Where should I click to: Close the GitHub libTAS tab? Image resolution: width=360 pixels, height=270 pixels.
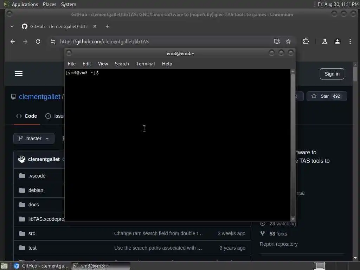coord(95,26)
